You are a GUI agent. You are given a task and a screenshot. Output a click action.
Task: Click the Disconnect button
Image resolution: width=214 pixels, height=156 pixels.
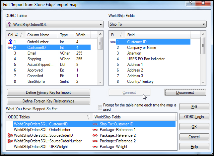pos(185,92)
